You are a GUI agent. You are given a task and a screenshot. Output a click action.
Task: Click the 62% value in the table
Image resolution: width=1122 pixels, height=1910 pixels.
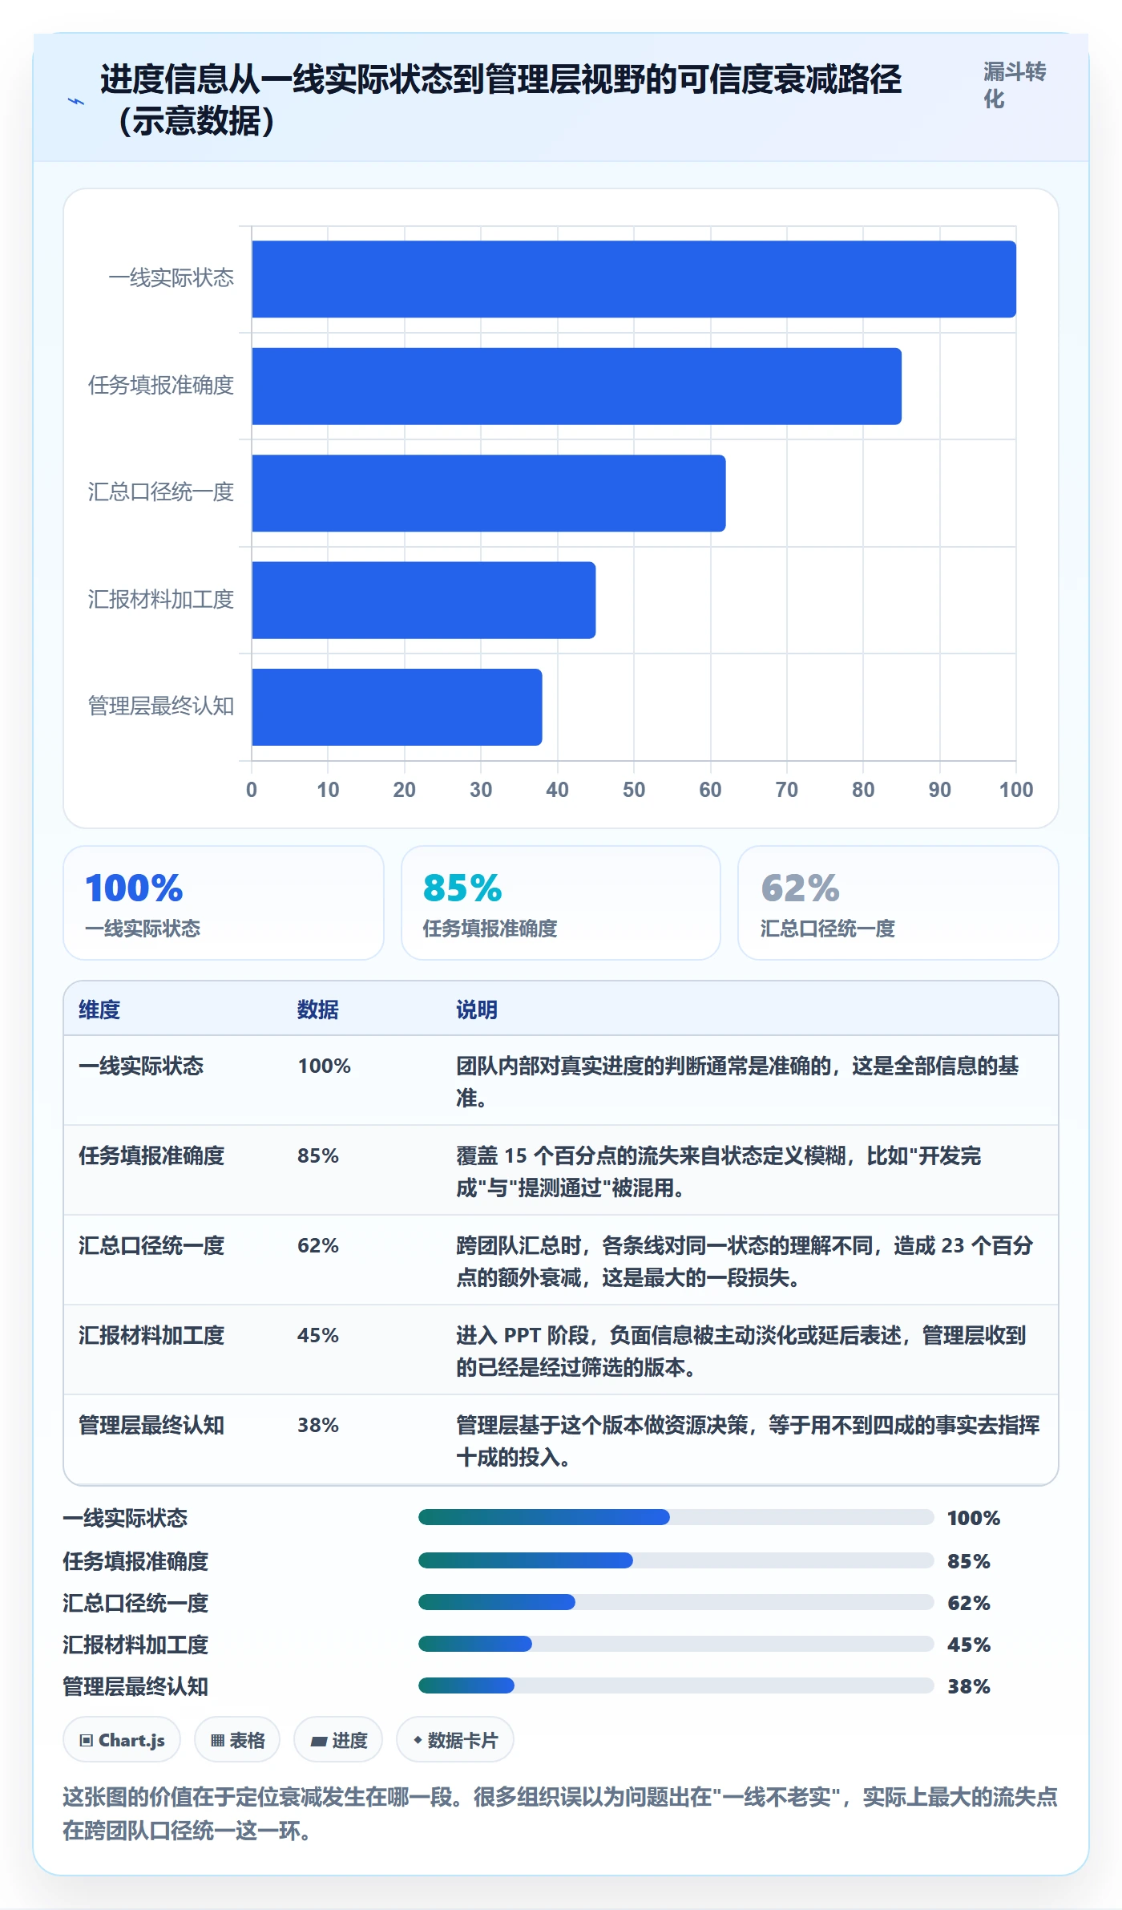click(x=318, y=1245)
